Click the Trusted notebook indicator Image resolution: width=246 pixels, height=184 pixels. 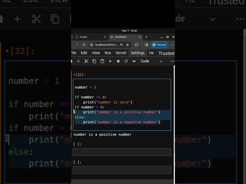pos(166,53)
